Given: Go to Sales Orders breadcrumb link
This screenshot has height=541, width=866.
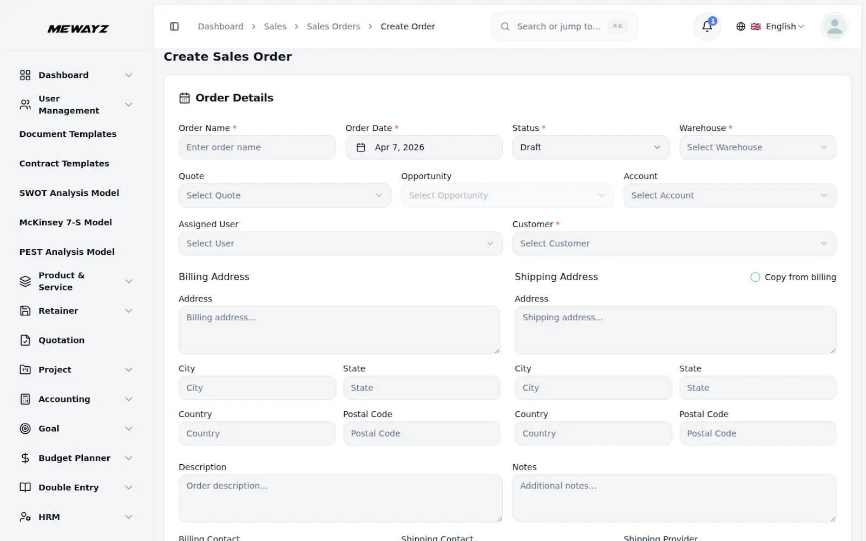Looking at the screenshot, I should click(x=333, y=27).
